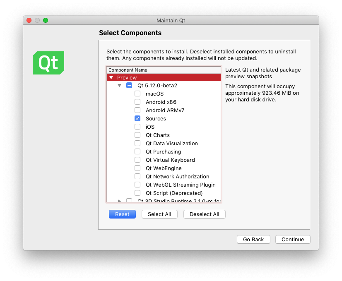Toggle the Qt 5.12.0-beta2 parent checkbox
Screen dimensions: 342x281
click(129, 86)
